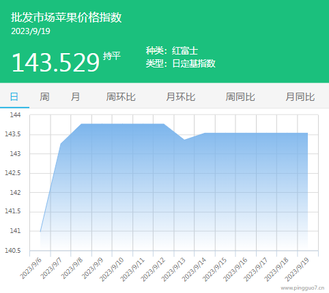Viewport: 329px width, 293px height.
Task: Switch to the 周 weekly tab
Action: pos(44,97)
